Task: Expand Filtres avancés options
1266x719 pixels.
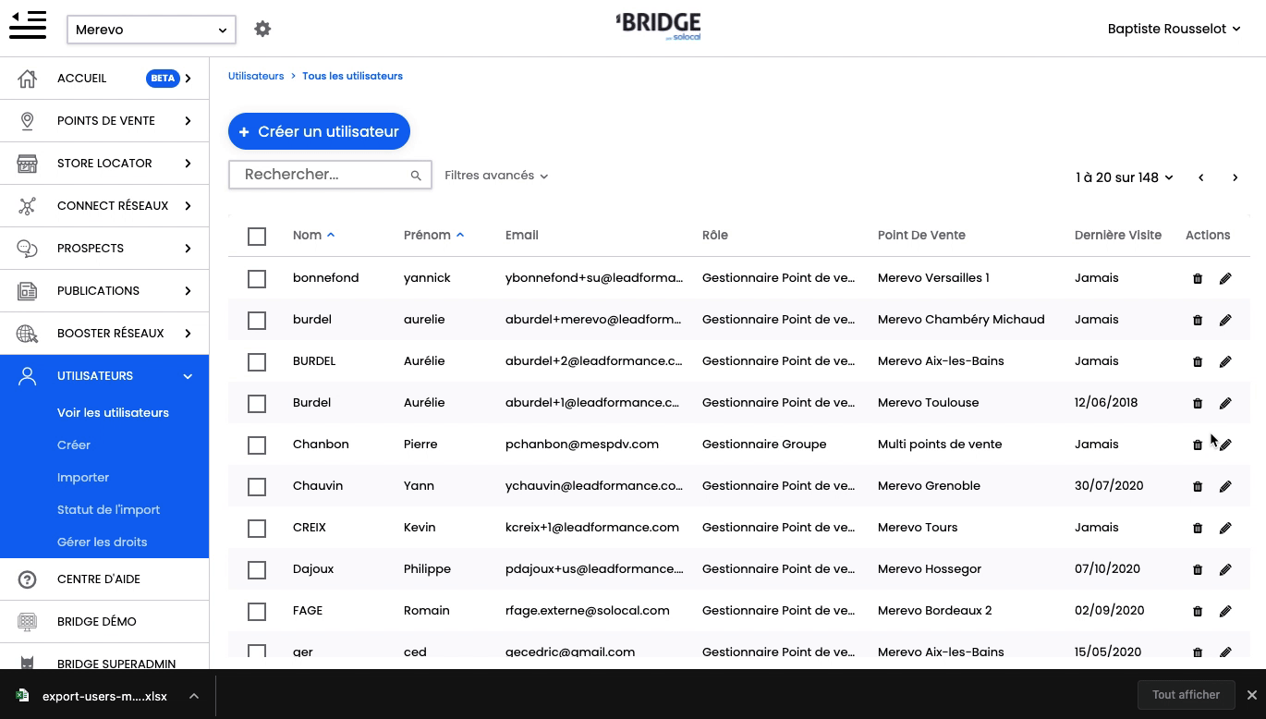Action: click(x=496, y=176)
